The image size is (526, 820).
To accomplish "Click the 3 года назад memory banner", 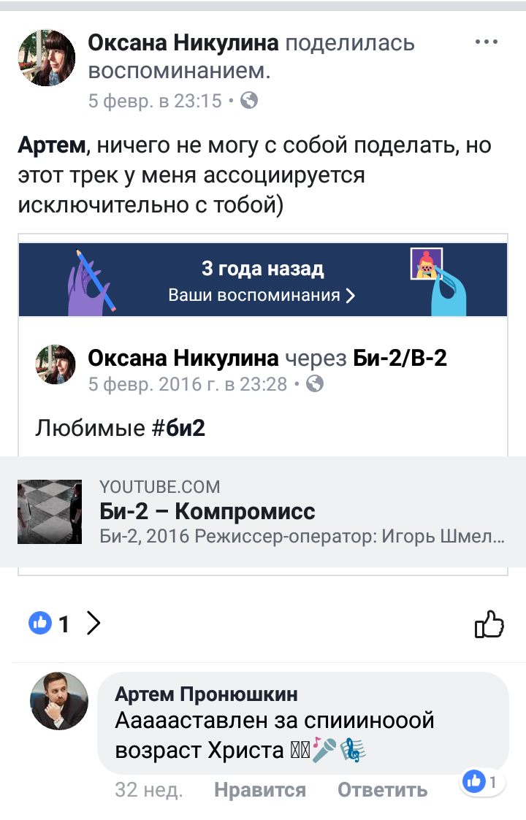I will pyautogui.click(x=263, y=280).
